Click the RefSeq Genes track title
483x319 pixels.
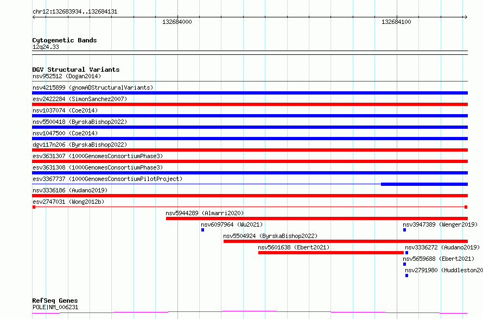tap(55, 301)
